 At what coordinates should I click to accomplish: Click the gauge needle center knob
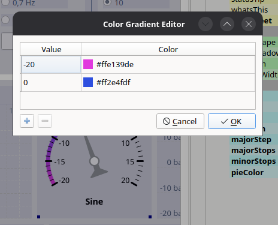point(94,161)
